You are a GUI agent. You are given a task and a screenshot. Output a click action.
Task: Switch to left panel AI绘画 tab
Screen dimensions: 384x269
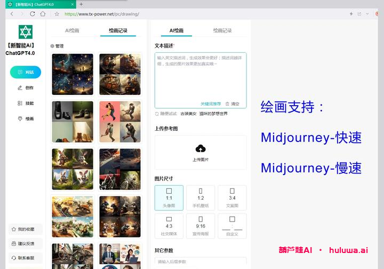click(x=72, y=30)
